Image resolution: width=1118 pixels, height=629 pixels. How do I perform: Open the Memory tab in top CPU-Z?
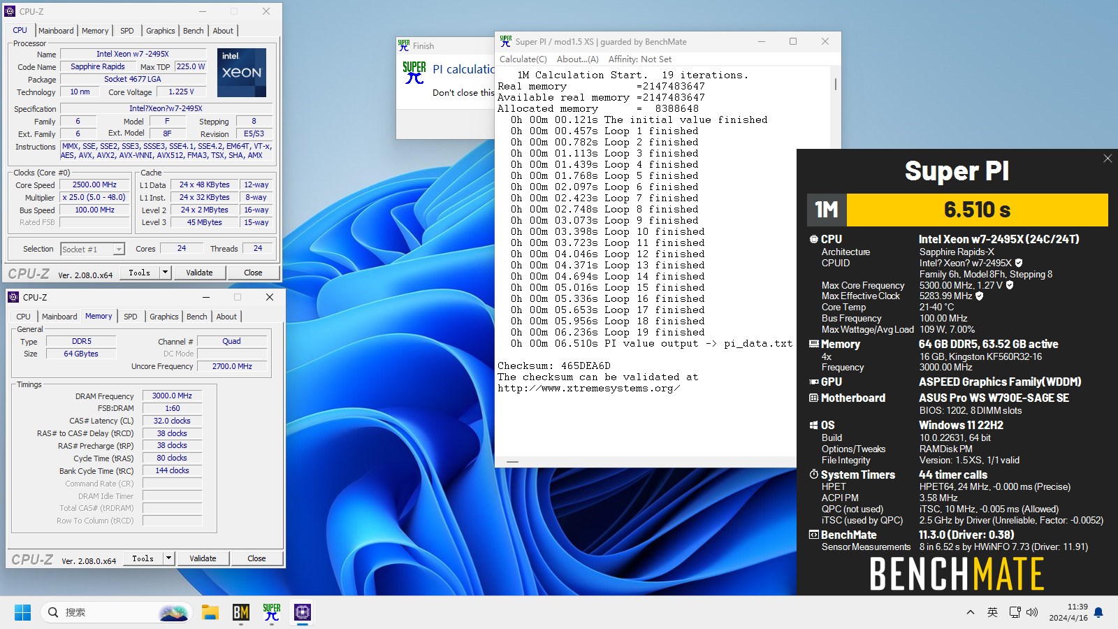point(95,31)
